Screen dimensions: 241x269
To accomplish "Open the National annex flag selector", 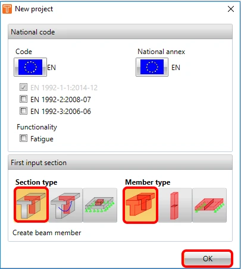I will 152,67.
